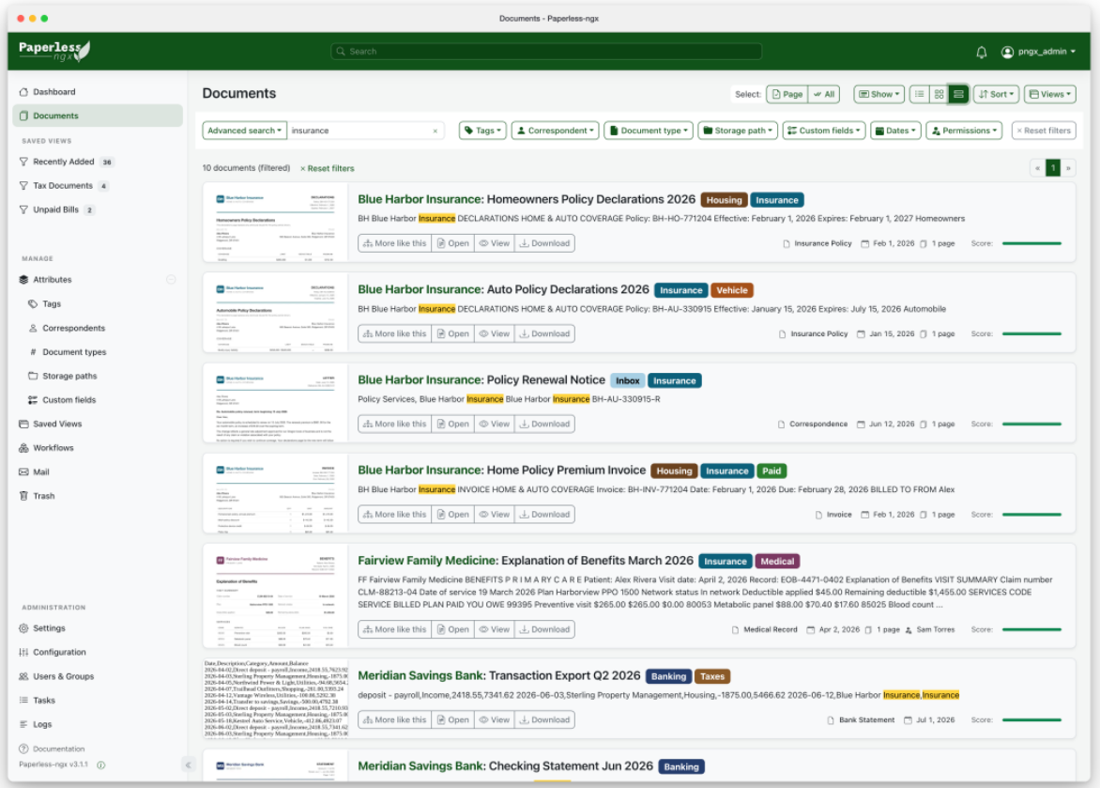Switch to list view layout icon
Viewport: 1100px width, 788px height.
click(x=919, y=94)
